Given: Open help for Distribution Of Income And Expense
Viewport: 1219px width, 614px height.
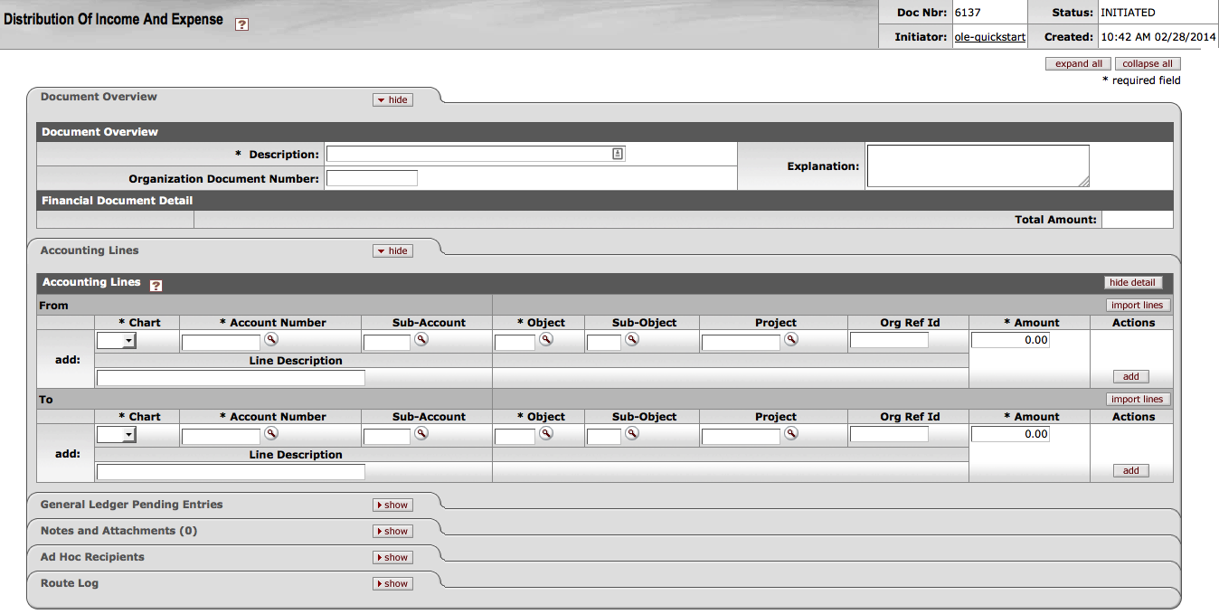Looking at the screenshot, I should [x=241, y=24].
